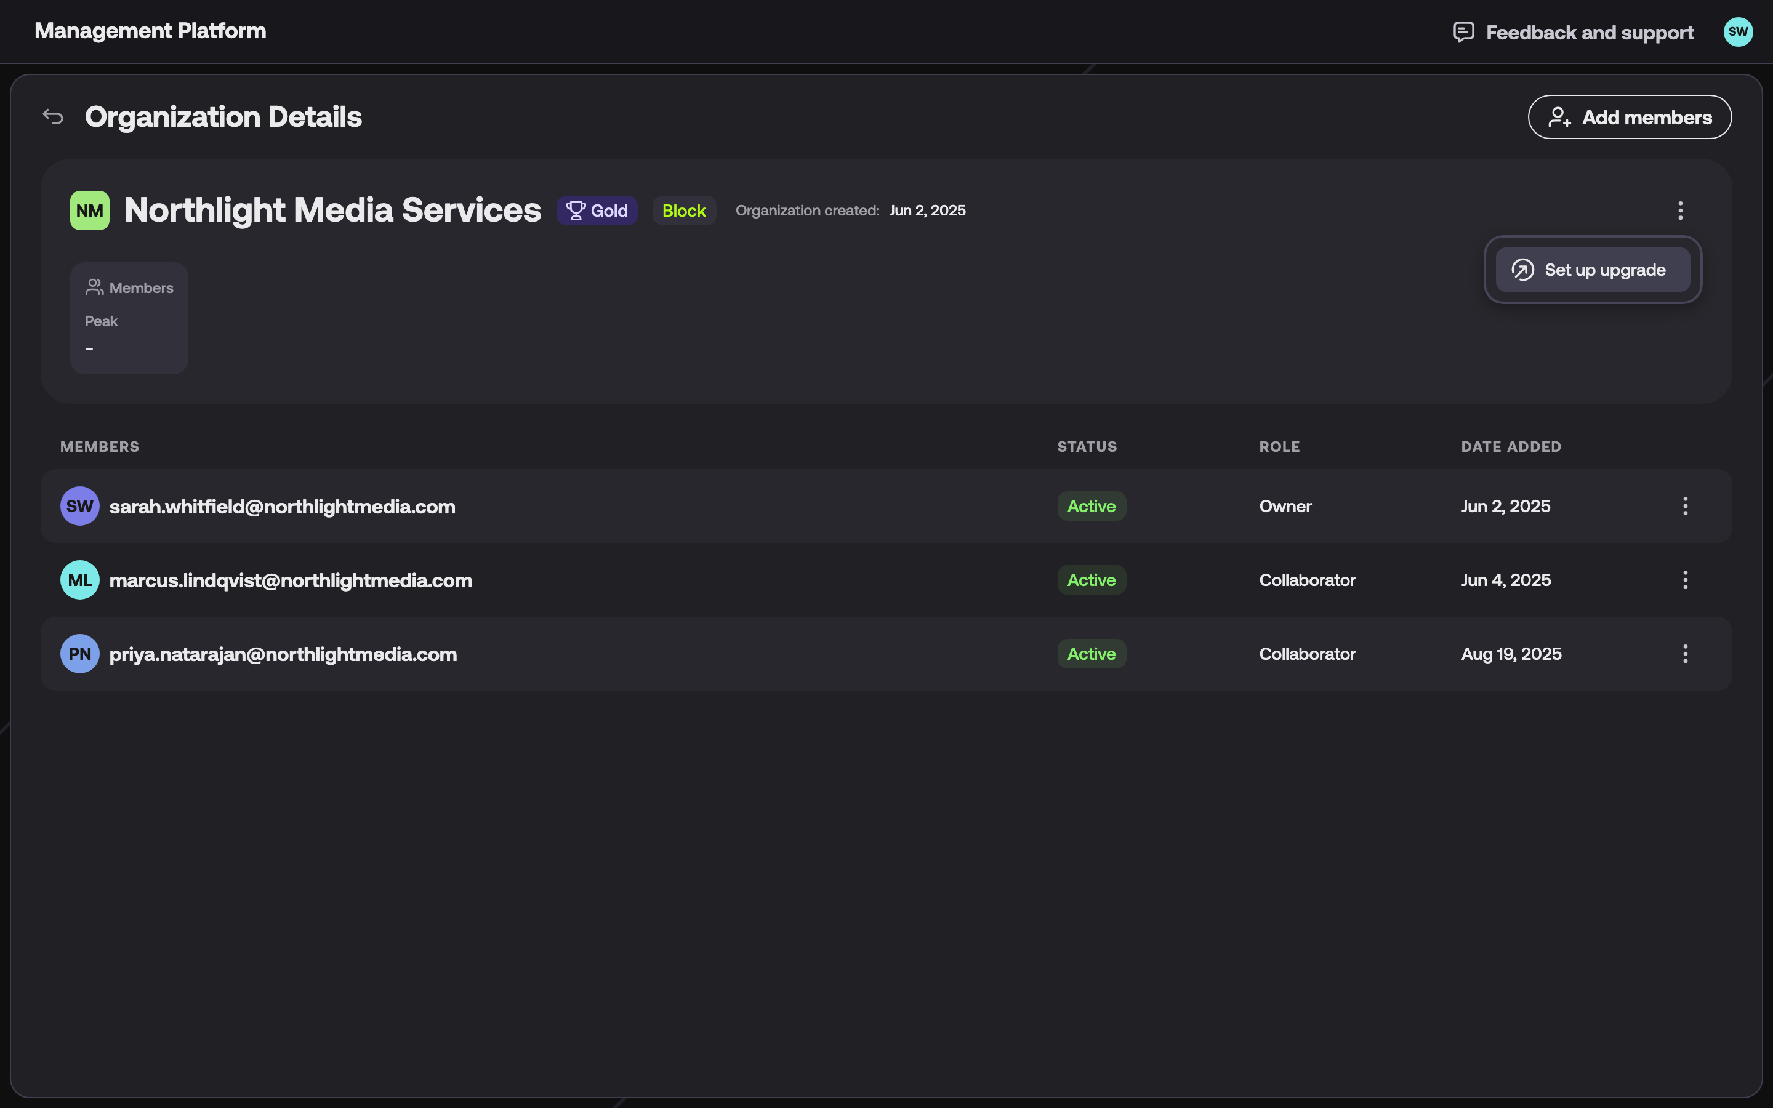Click the Aug 19, 2025 date added cell
This screenshot has width=1773, height=1108.
(x=1511, y=654)
